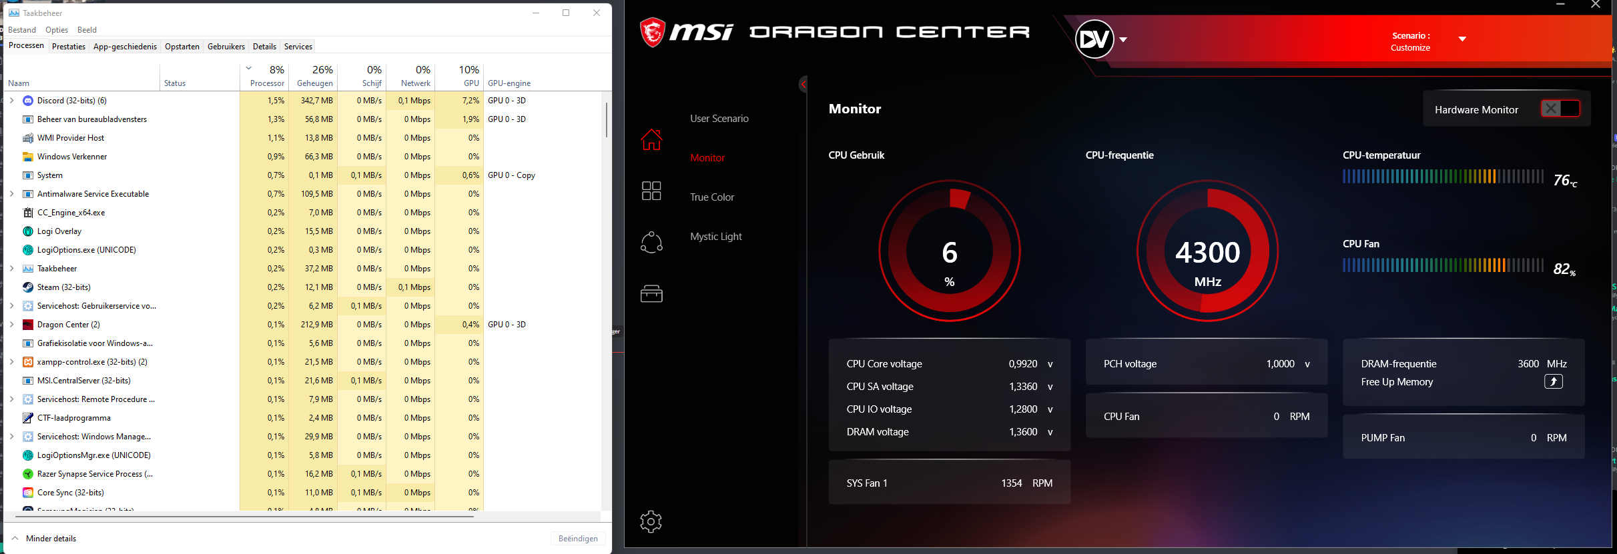Image resolution: width=1617 pixels, height=554 pixels.
Task: Open the Opties menu
Action: (57, 30)
